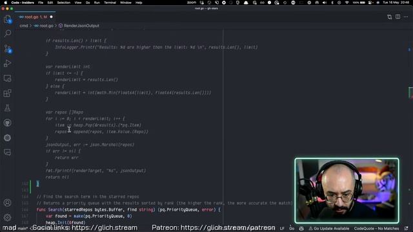Image resolution: width=413 pixels, height=232 pixels.
Task: Click the Wi-Fi icon in macOS menu bar
Action: (x=347, y=3)
